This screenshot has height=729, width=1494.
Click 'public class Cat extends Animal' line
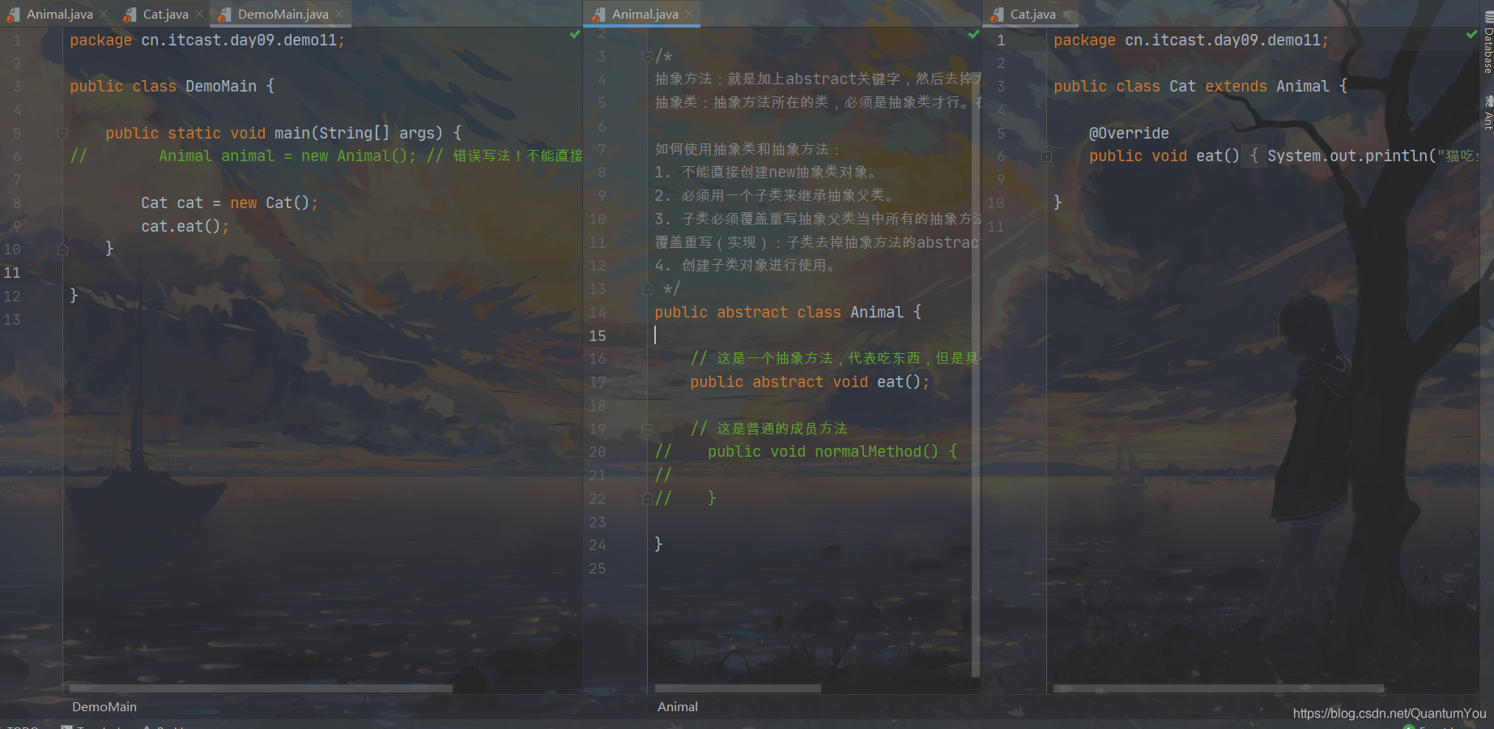click(x=1191, y=87)
